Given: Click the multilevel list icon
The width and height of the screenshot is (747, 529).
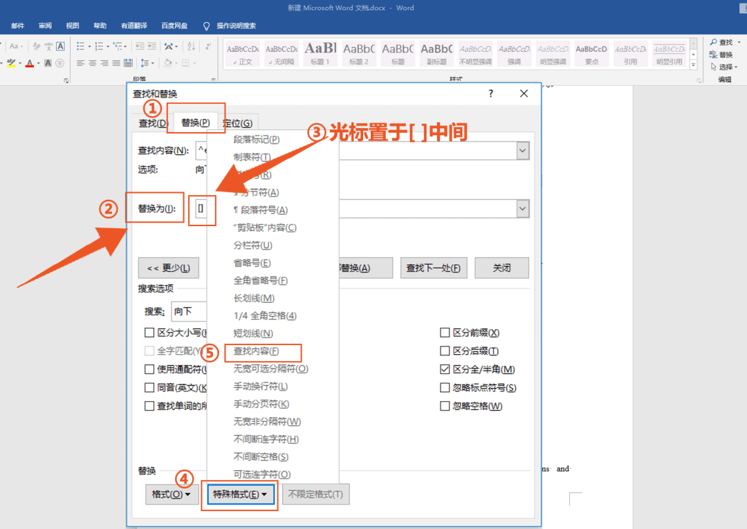Looking at the screenshot, I should tap(118, 46).
